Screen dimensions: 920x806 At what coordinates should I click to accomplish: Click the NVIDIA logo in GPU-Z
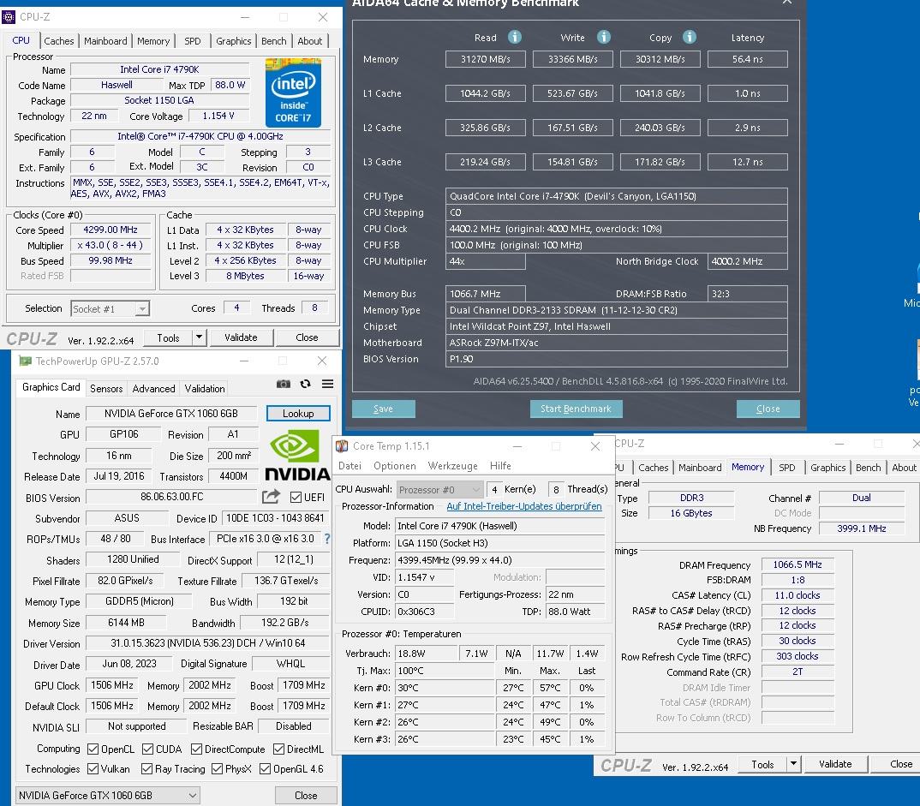click(x=297, y=455)
